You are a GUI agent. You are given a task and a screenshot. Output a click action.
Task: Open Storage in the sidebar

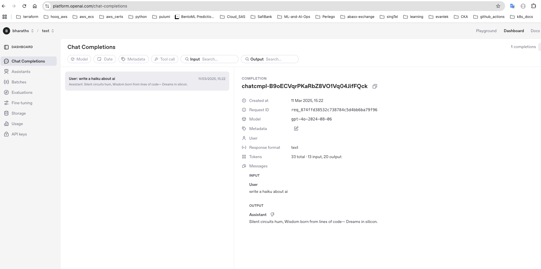29,113
